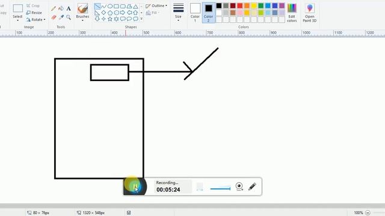This screenshot has height=216, width=385.
Task: Open the brush picker via the Brushes icon
Action: [82, 8]
